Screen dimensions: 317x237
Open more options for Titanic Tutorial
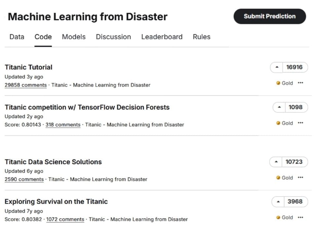[x=300, y=83]
